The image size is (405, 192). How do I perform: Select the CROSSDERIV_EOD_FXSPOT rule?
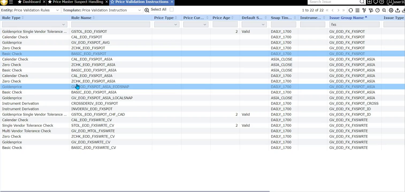click(95, 103)
